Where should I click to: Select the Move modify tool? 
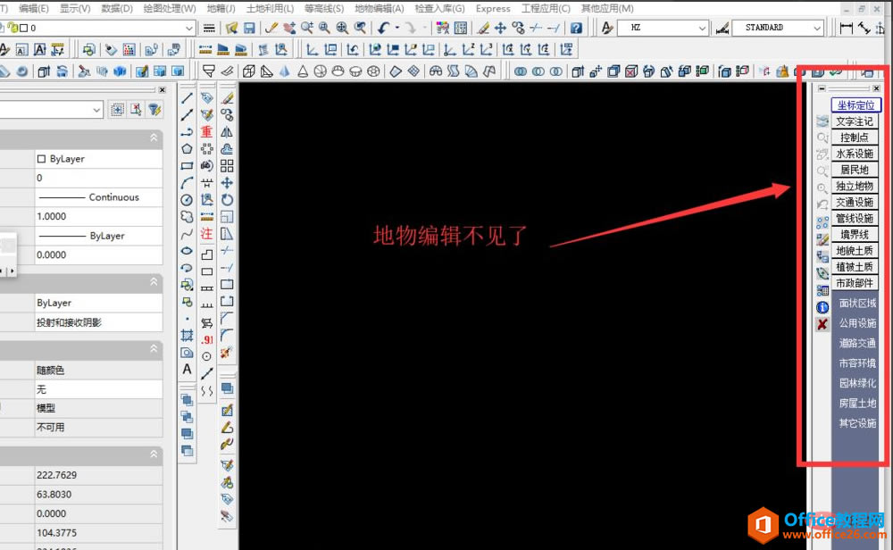(x=227, y=183)
